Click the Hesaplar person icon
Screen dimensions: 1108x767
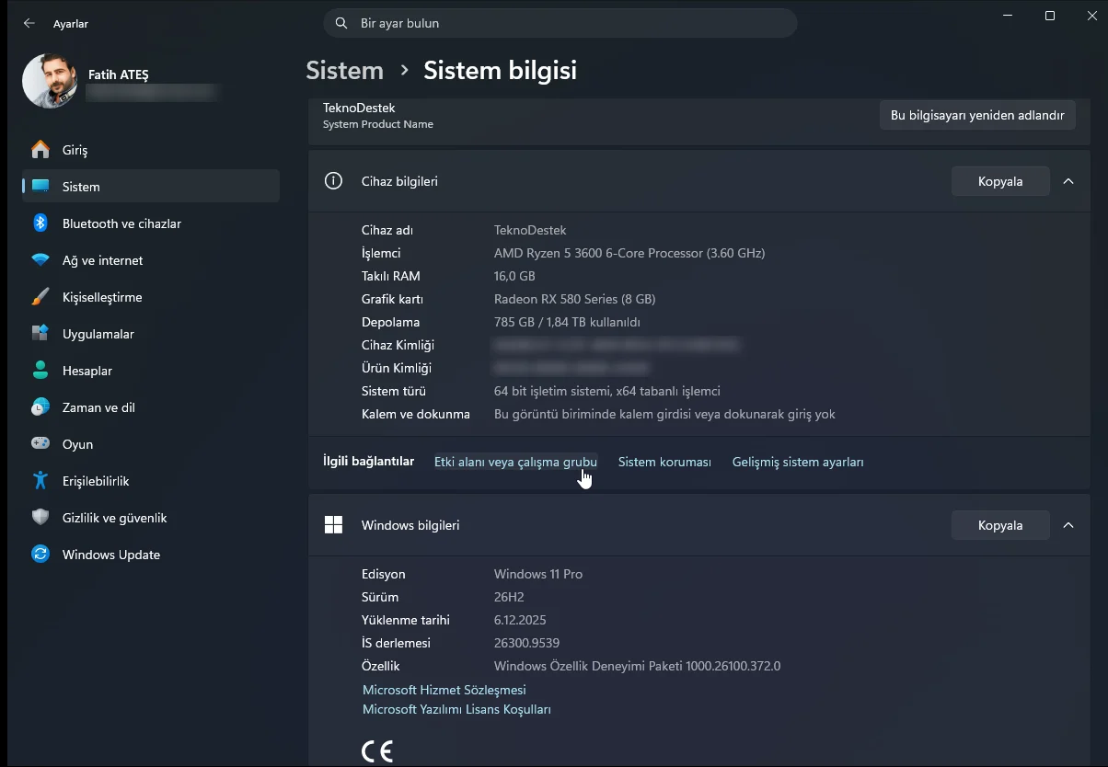point(40,371)
